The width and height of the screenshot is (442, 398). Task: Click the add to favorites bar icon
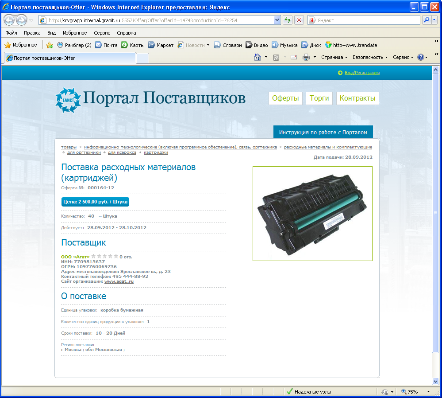(x=49, y=45)
